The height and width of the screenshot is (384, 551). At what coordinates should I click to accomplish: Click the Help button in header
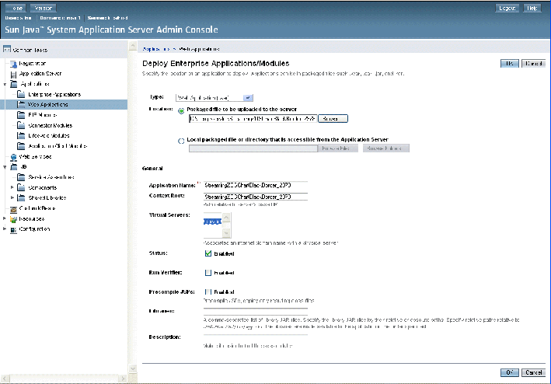point(532,8)
